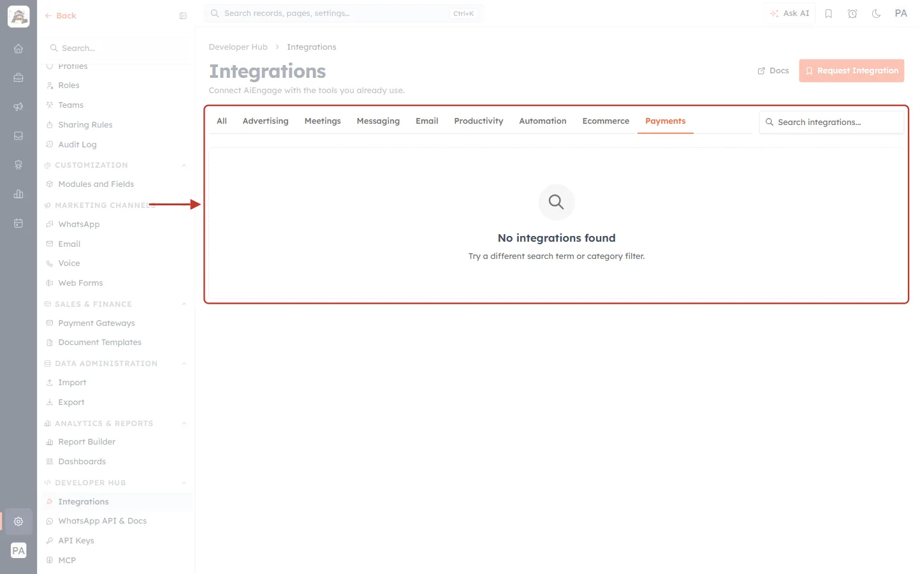Collapse the Analytics & Reports section
Screen dimensions: 918x574
click(184, 423)
